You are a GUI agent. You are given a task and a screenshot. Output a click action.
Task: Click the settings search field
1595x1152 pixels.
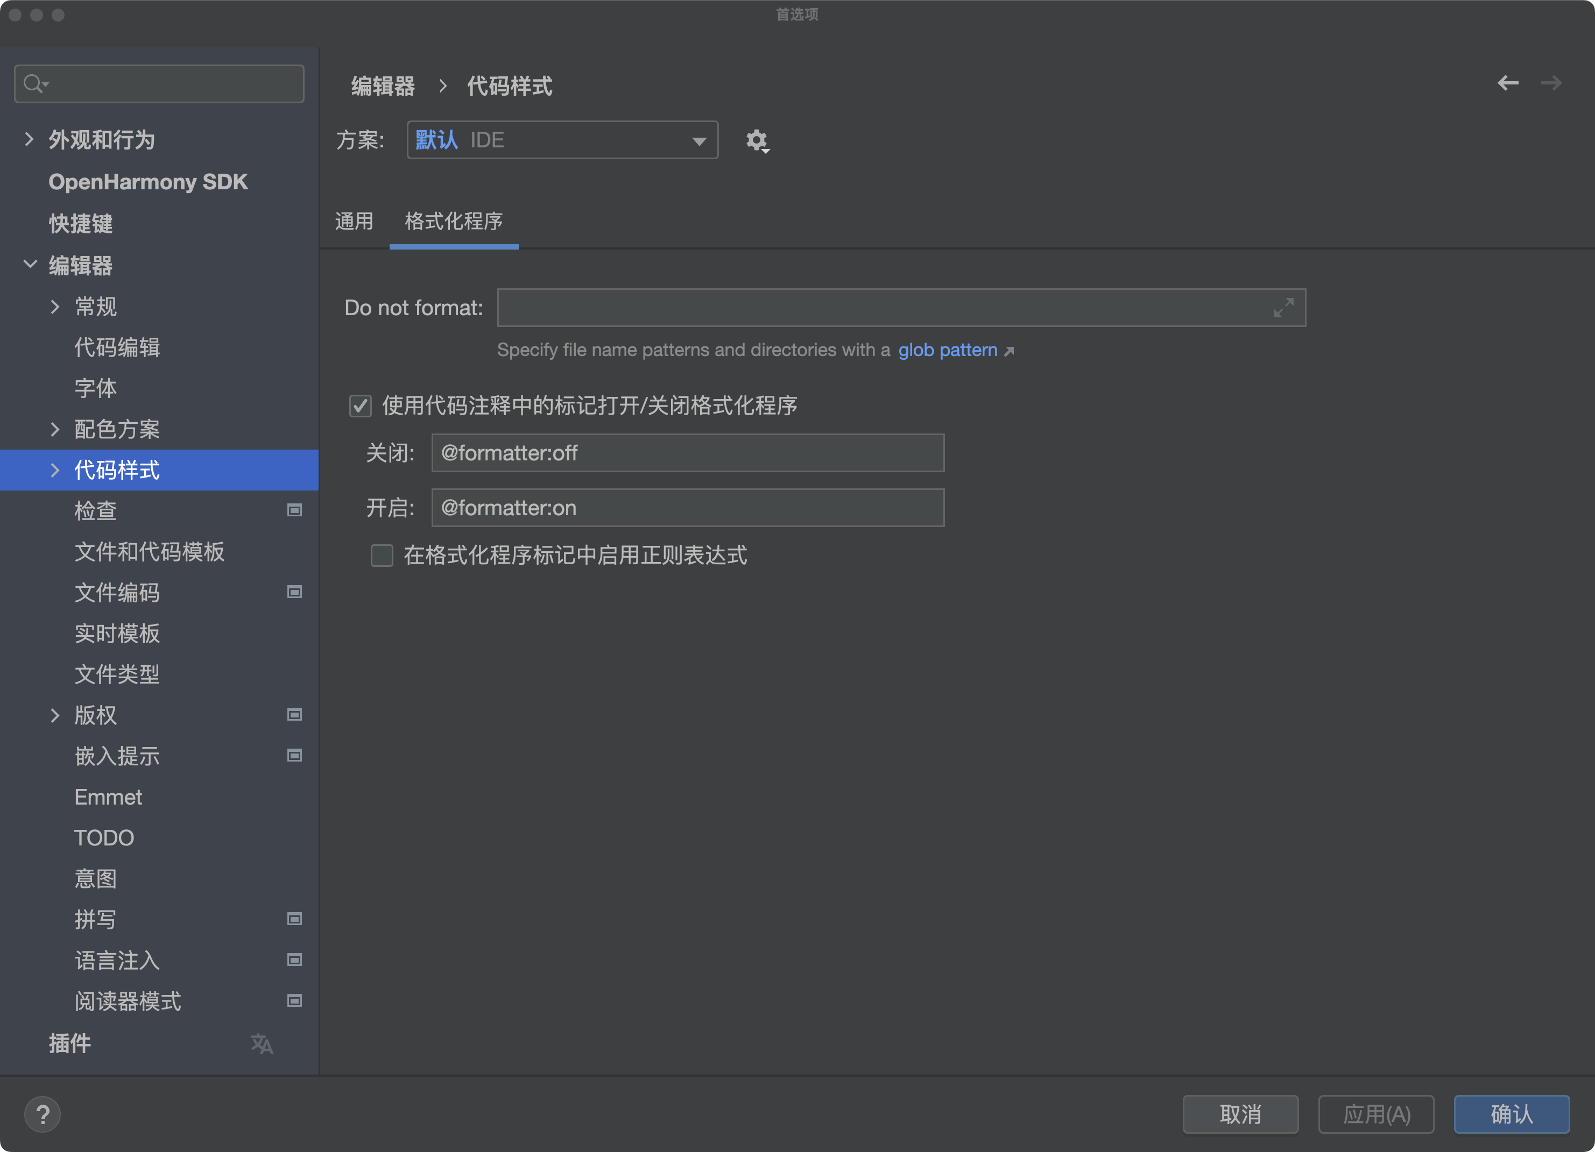point(169,84)
